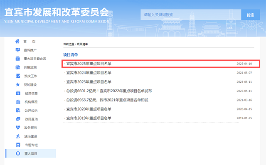Click the chat bubble icon for 政民互动

(18, 119)
